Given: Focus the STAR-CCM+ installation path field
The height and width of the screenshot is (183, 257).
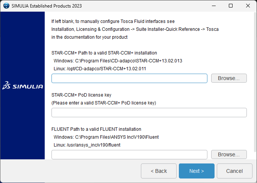Looking at the screenshot, I should click(x=129, y=79).
